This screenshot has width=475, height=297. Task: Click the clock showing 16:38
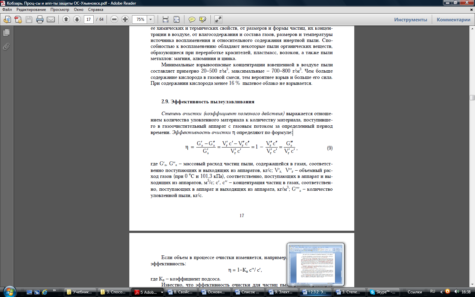click(466, 292)
